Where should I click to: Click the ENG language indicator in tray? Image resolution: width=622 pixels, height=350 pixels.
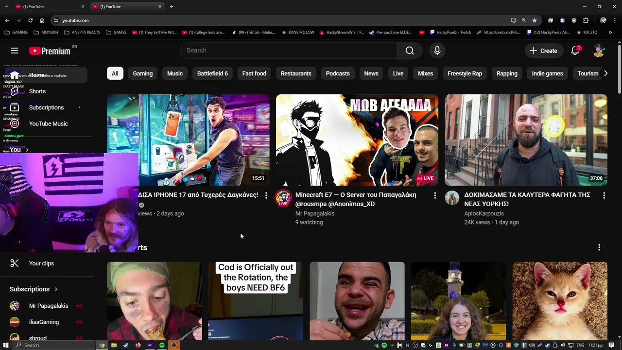point(580,345)
